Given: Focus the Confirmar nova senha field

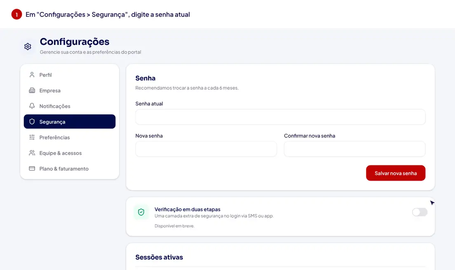Looking at the screenshot, I should 354,149.
